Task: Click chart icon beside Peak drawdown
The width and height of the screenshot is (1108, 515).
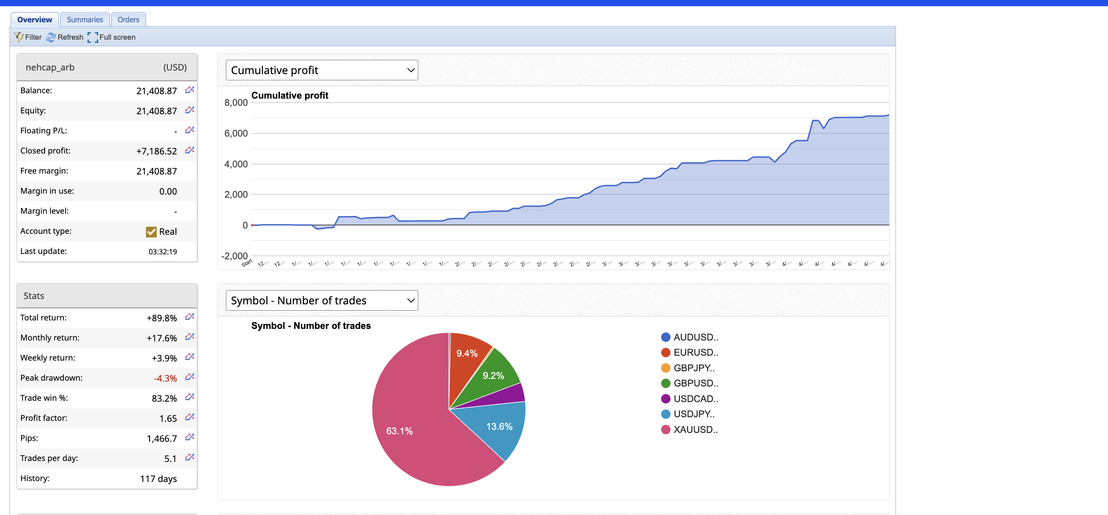Action: click(190, 377)
